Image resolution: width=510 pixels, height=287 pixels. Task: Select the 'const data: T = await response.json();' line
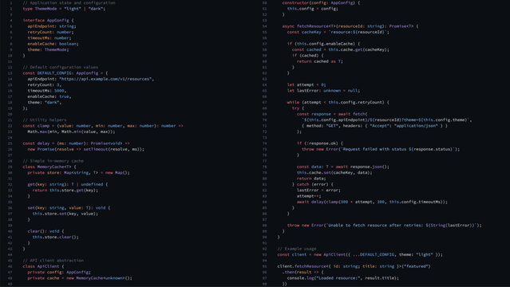343,167
